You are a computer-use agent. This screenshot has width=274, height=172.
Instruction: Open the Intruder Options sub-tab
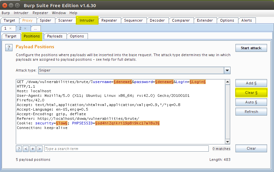[x=77, y=36]
